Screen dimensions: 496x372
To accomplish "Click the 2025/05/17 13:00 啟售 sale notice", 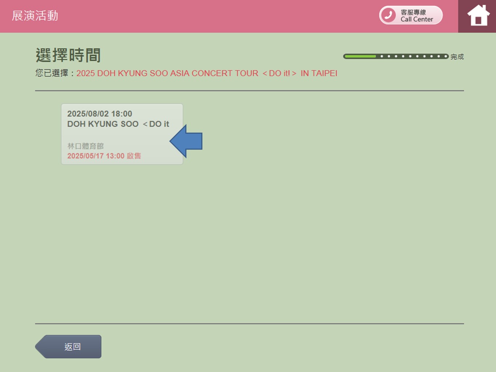I will coord(104,156).
